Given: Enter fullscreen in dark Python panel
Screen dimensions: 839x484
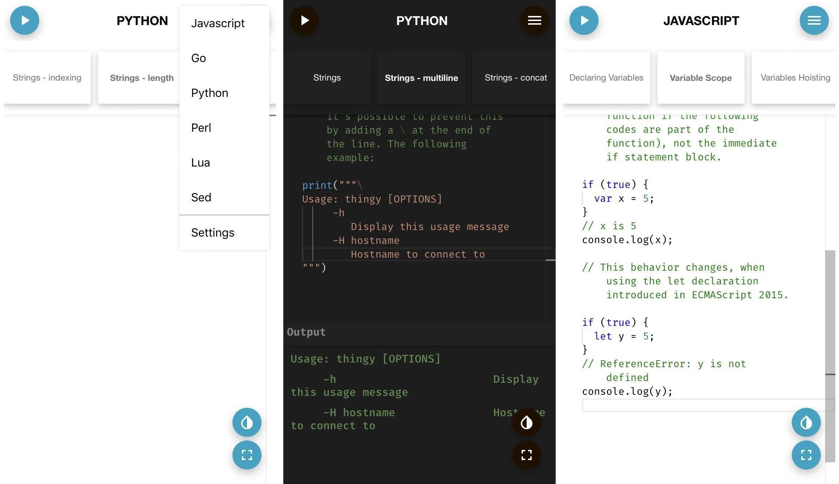Looking at the screenshot, I should coord(527,455).
